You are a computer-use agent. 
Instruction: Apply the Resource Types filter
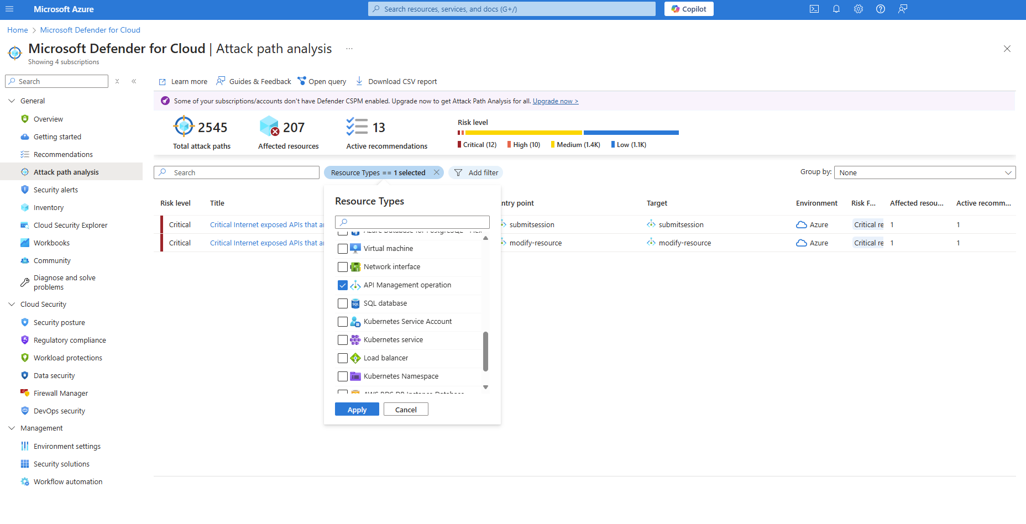tap(357, 409)
